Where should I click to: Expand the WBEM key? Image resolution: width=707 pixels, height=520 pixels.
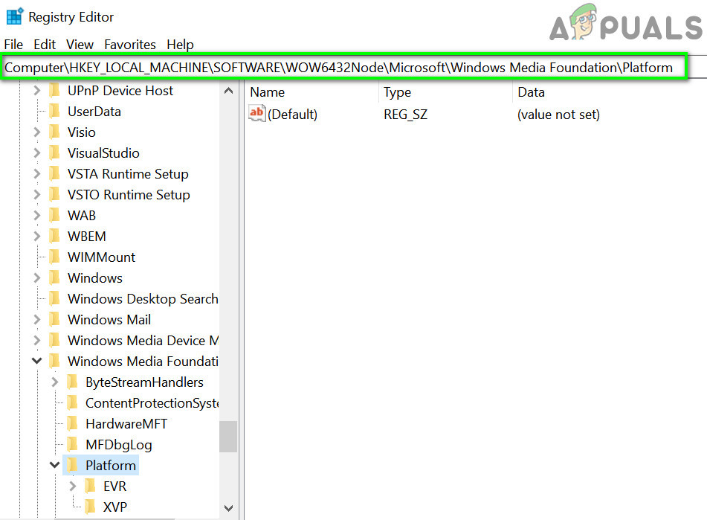click(37, 236)
